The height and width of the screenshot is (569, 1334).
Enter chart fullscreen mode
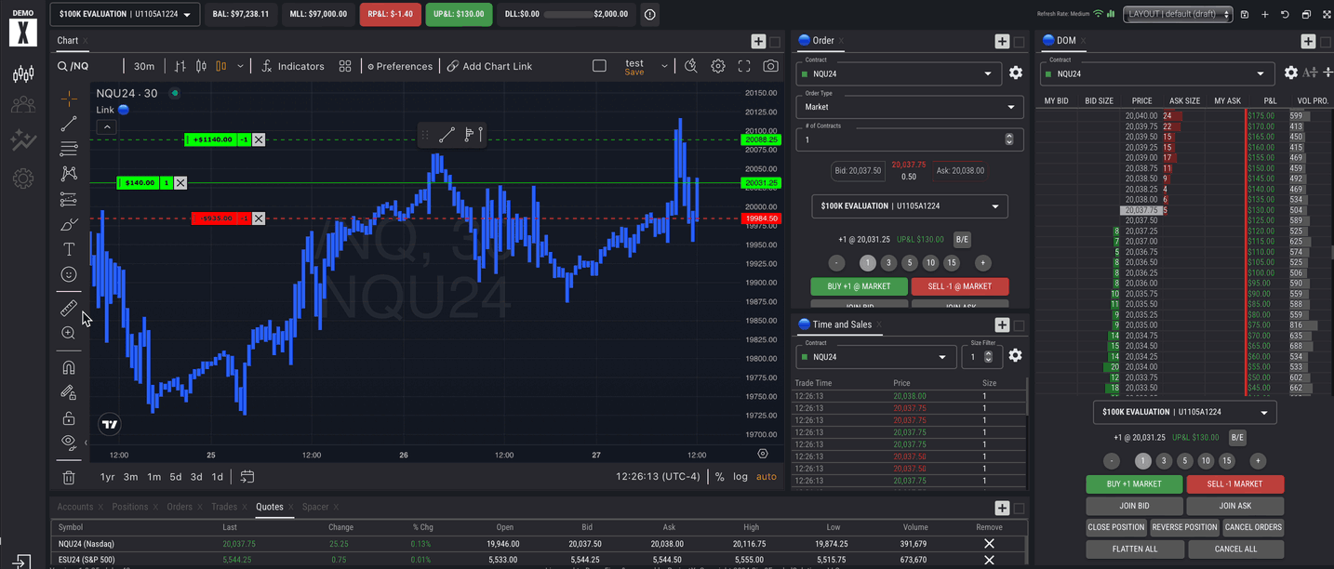coord(744,66)
